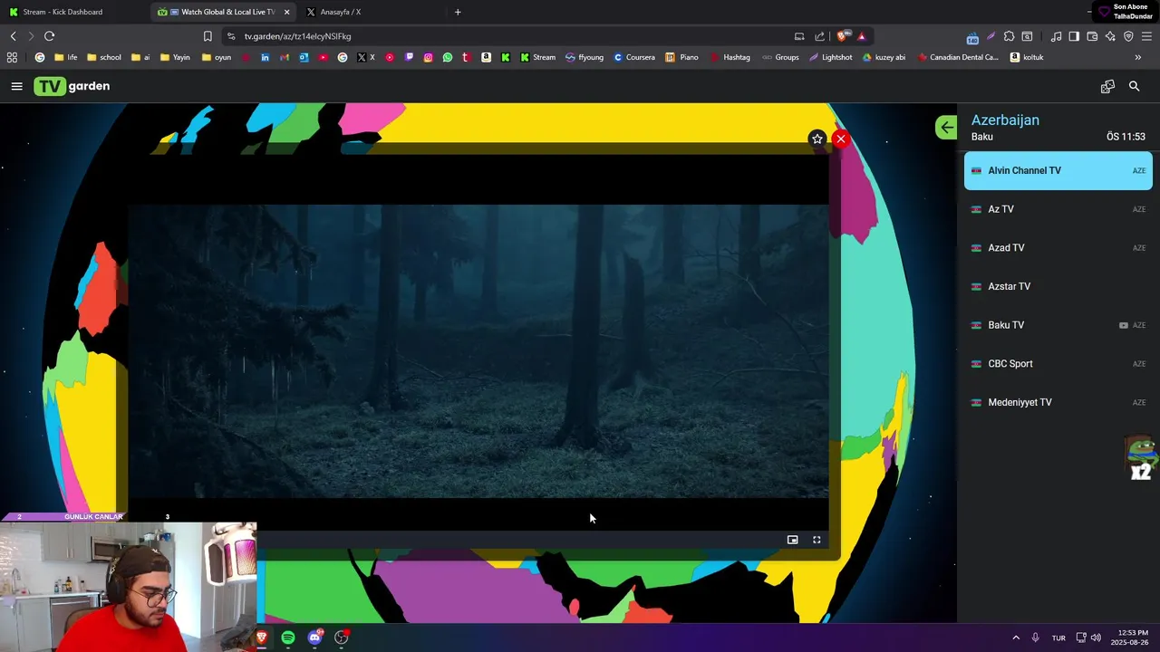Viewport: 1160px width, 652px height.
Task: Open the tv.garden hamburger menu
Action: [16, 86]
